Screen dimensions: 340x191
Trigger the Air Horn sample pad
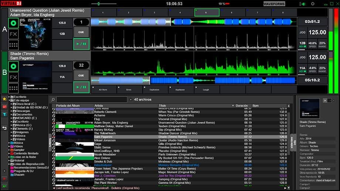click(x=104, y=90)
